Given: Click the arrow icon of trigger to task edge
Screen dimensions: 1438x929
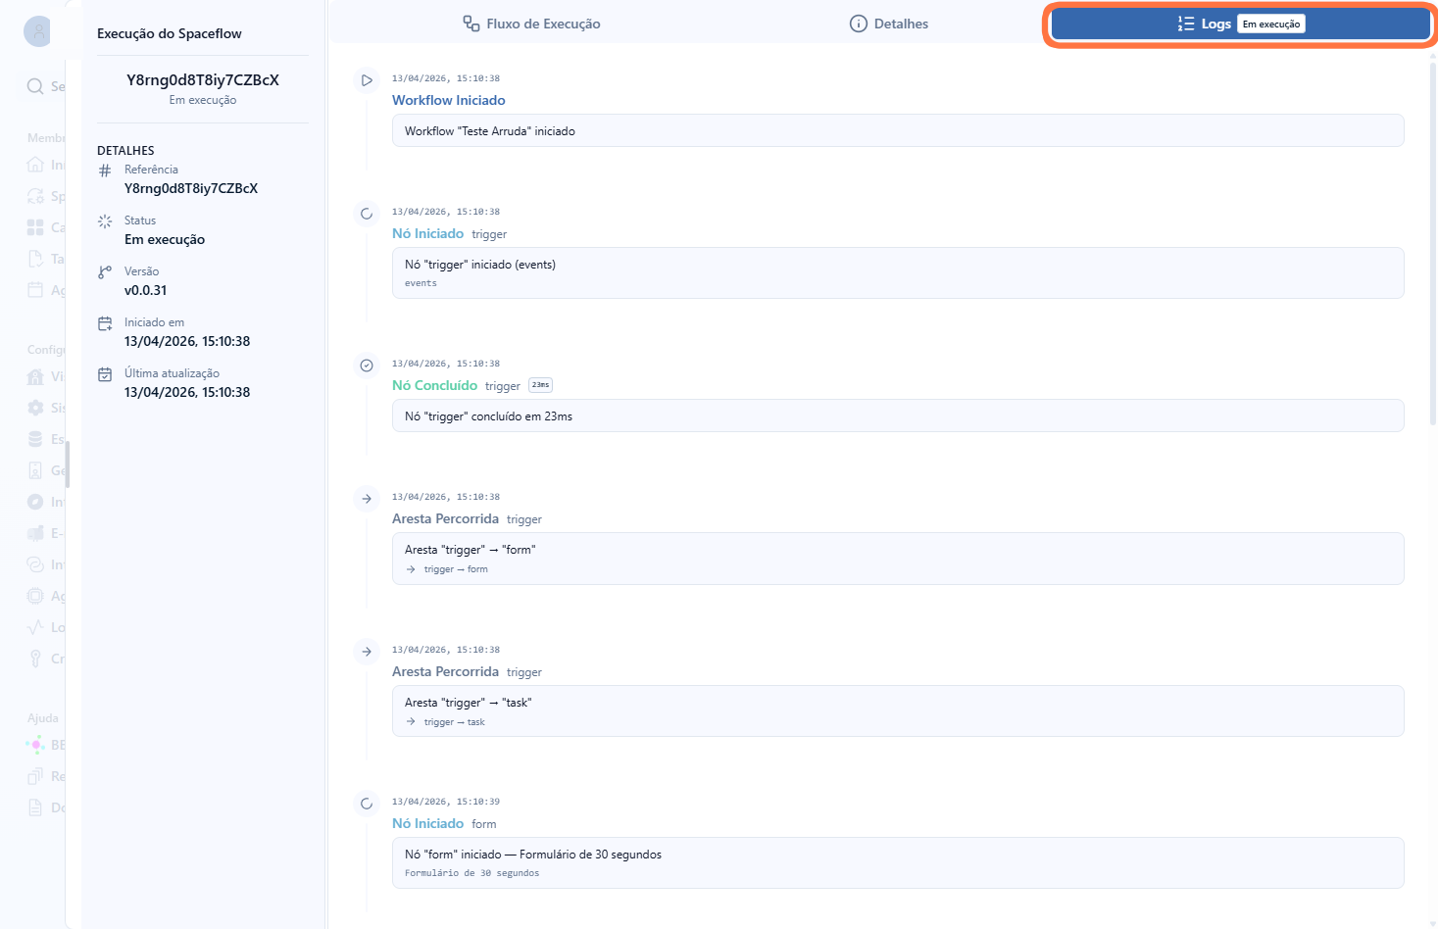Looking at the screenshot, I should tap(367, 652).
